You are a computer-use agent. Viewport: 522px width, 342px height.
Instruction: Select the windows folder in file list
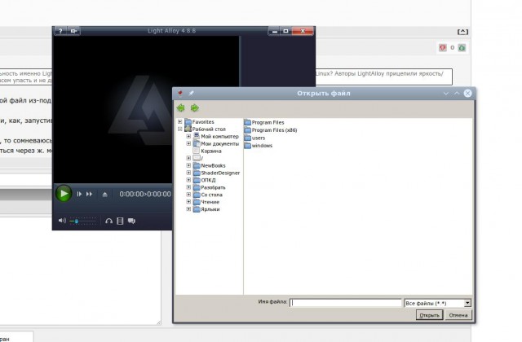tap(262, 146)
